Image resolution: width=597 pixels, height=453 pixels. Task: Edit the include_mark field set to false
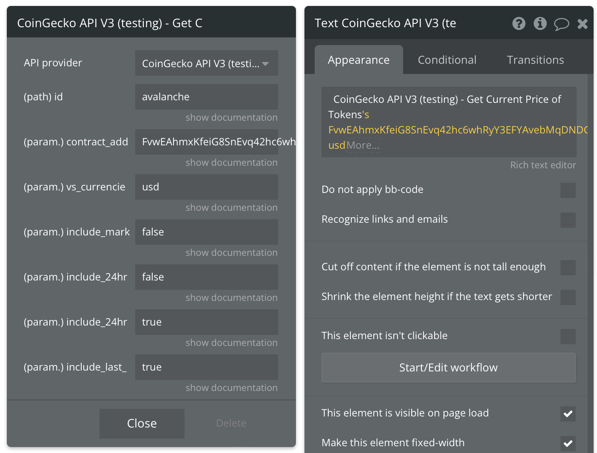coord(207,232)
